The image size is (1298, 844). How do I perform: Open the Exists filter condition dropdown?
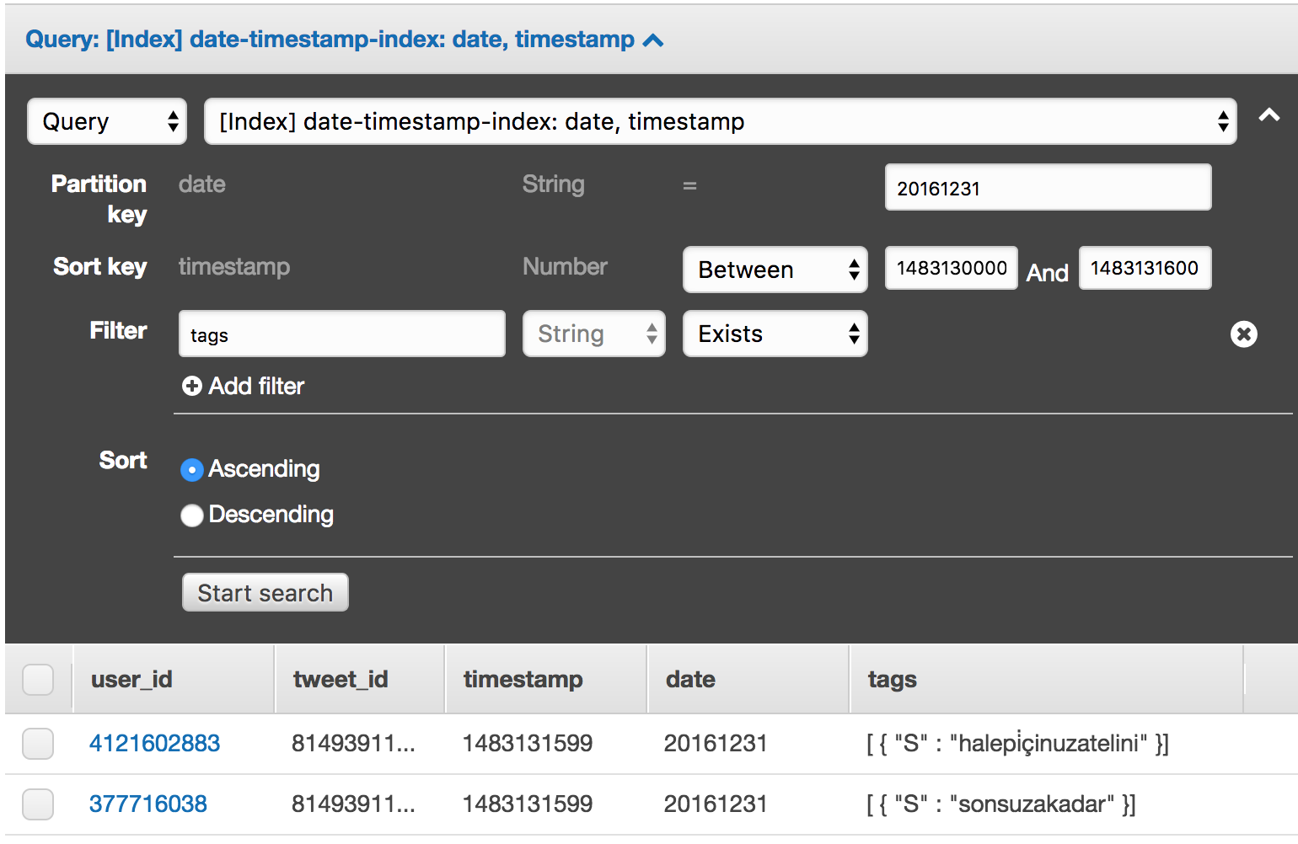pos(775,334)
